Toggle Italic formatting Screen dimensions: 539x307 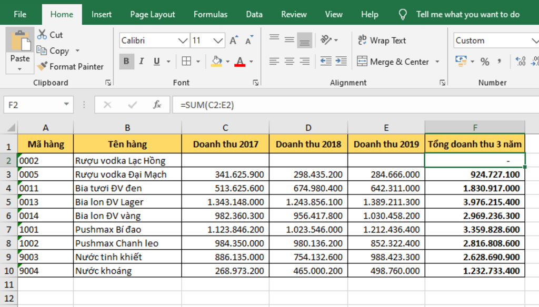click(x=141, y=62)
